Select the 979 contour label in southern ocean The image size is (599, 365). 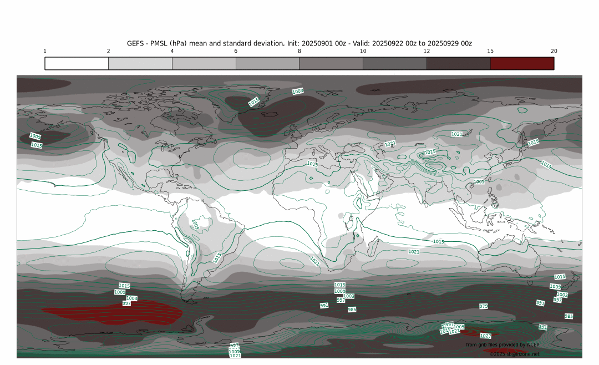[x=484, y=306]
